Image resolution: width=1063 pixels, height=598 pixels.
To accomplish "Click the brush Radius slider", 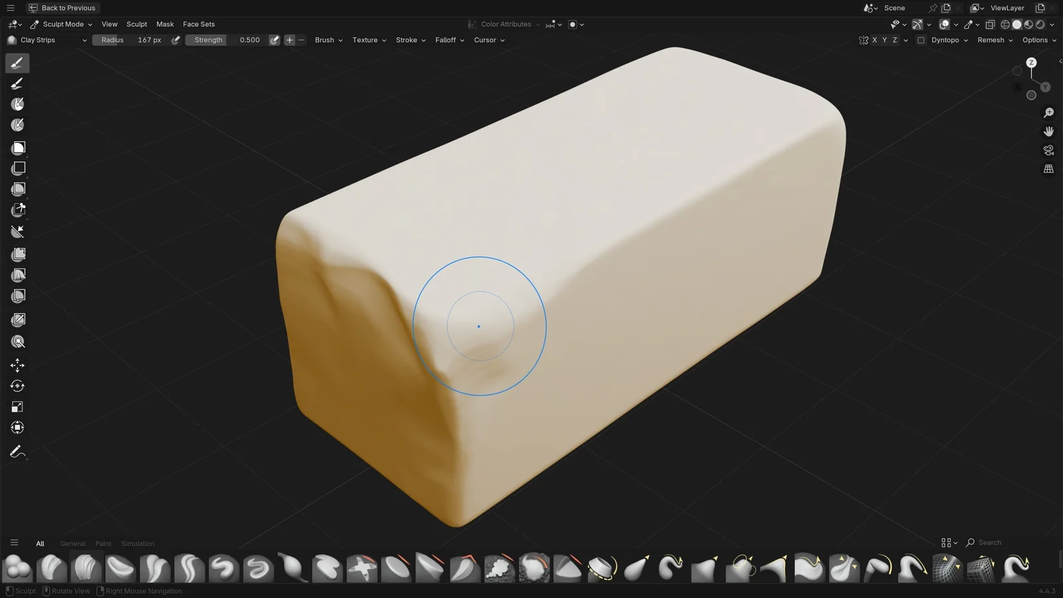I will (130, 40).
